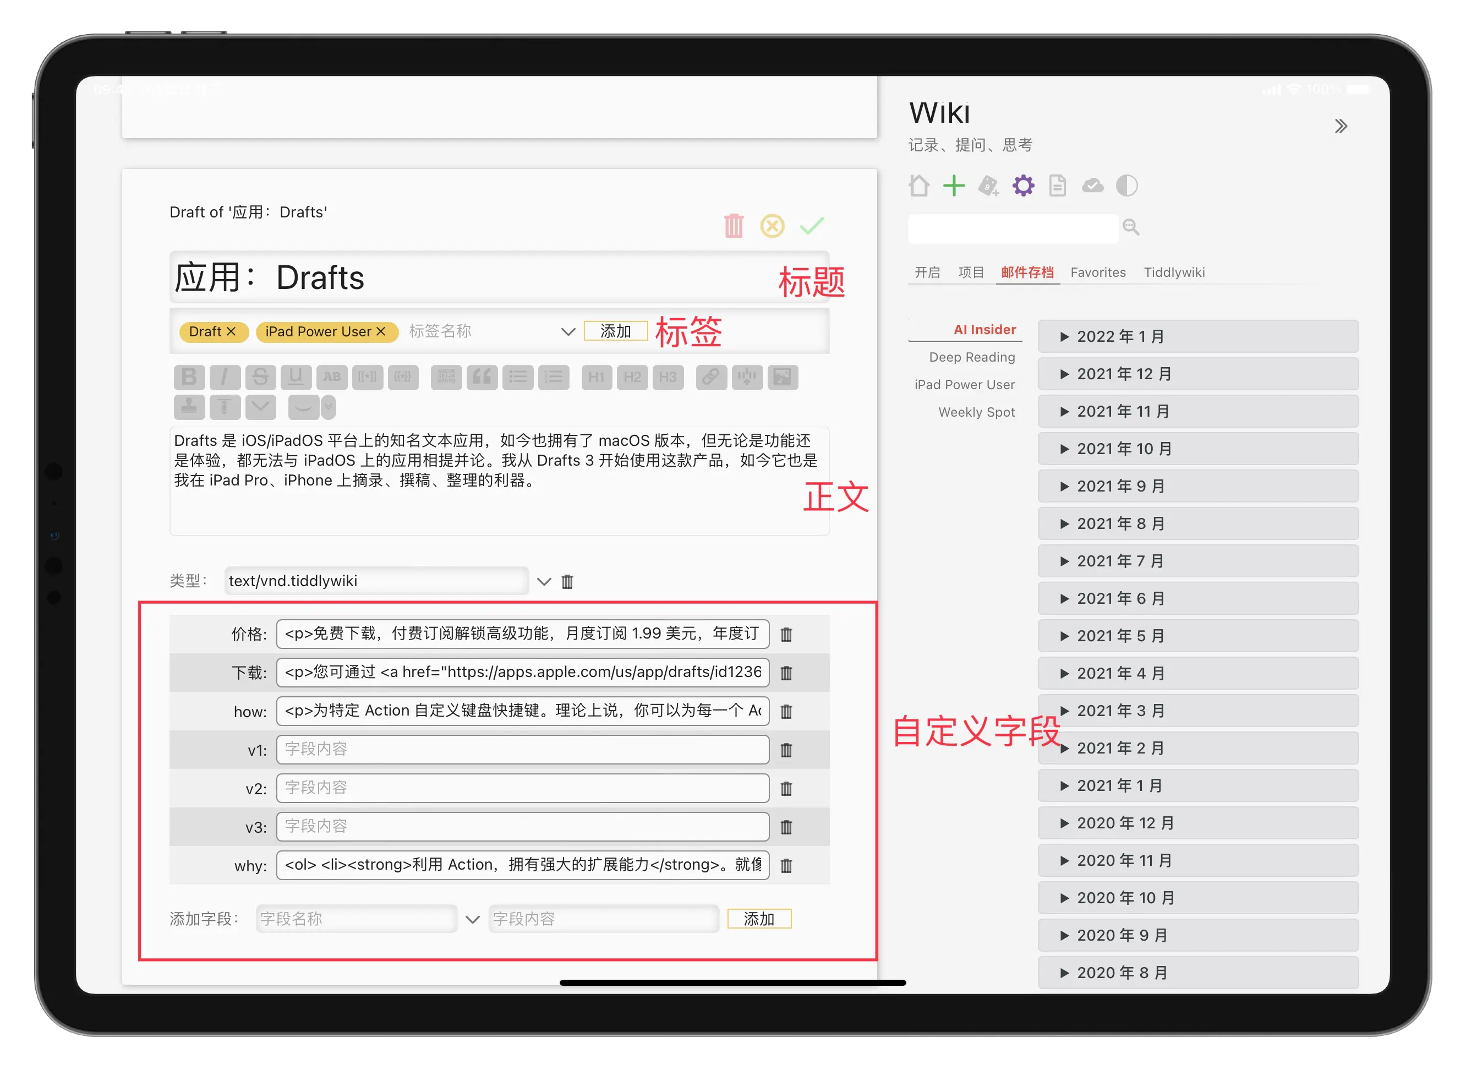Click 添加 button to add tag

tap(615, 331)
